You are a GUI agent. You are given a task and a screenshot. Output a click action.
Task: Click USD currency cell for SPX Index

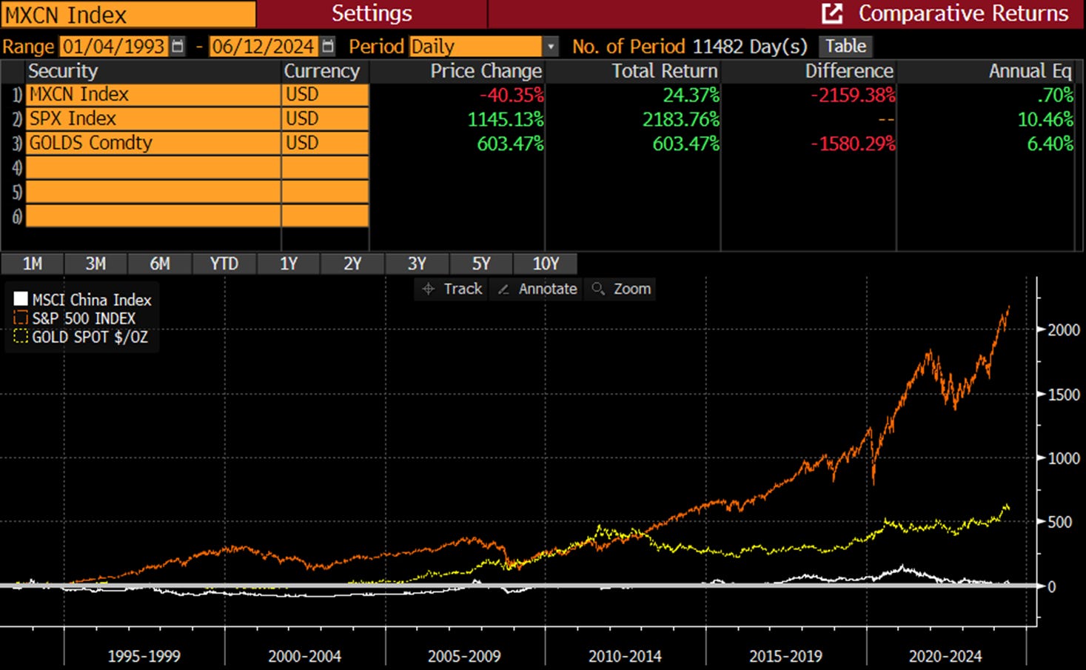[325, 119]
